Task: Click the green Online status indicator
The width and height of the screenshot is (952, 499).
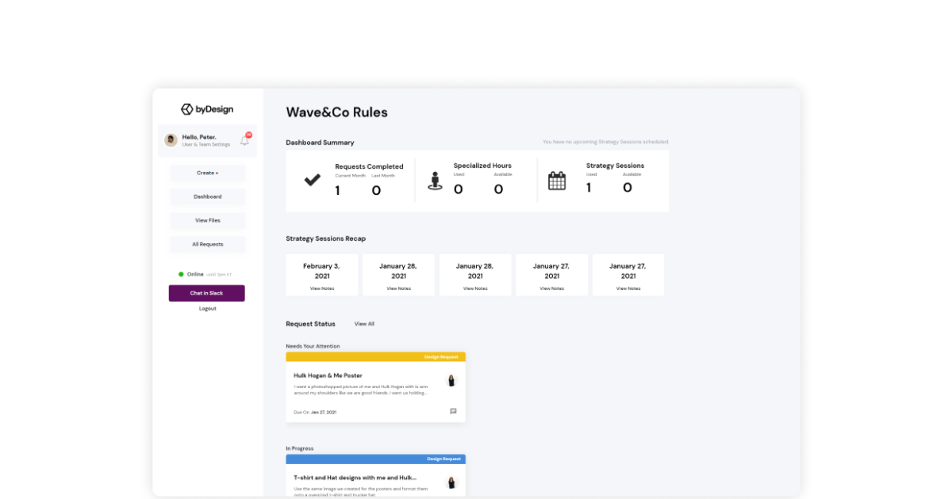Action: [181, 274]
